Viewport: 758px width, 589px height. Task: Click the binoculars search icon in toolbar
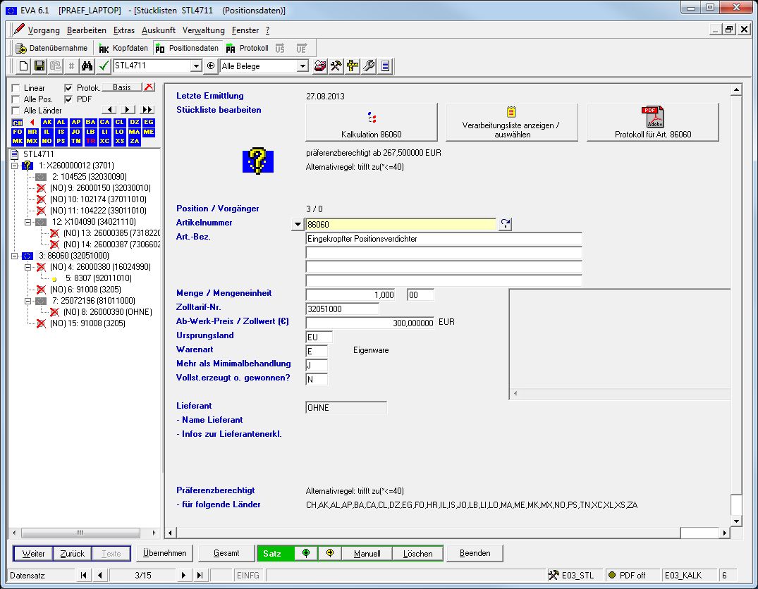(87, 66)
